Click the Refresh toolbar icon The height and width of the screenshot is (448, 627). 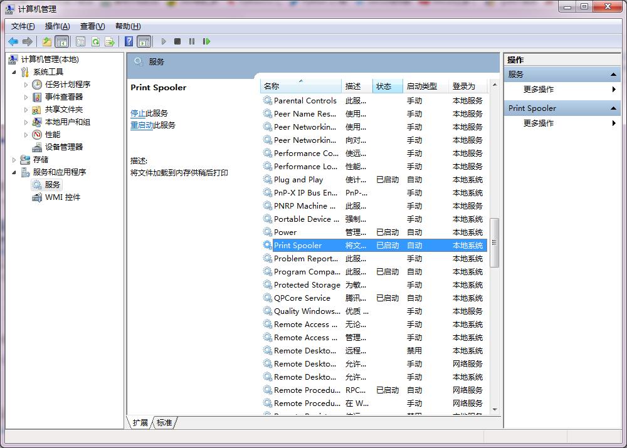[95, 42]
